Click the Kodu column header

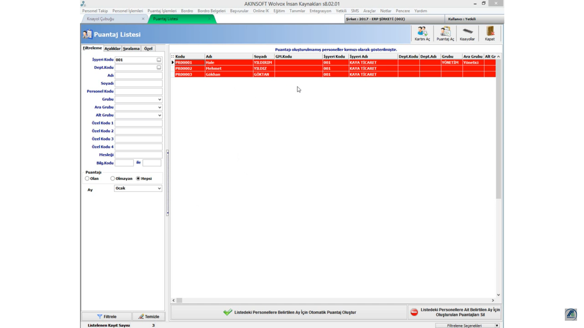pos(189,56)
